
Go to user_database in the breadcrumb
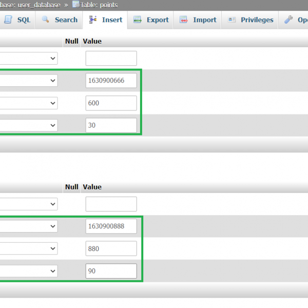point(36,5)
